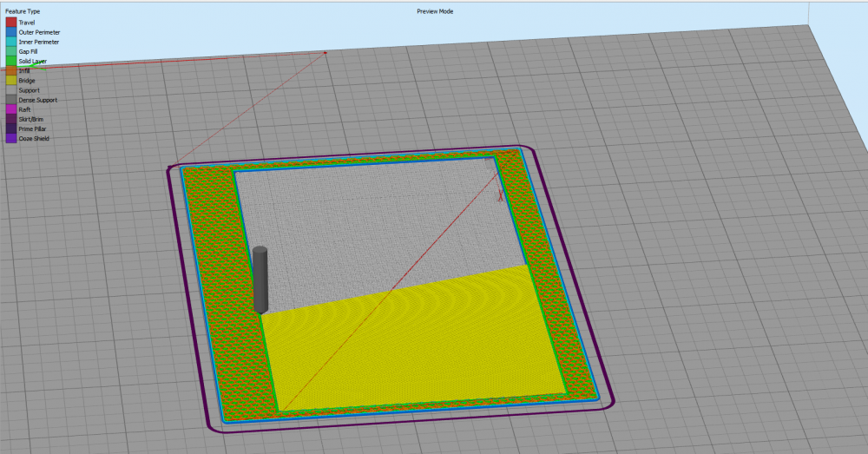The width and height of the screenshot is (868, 454).
Task: Click the "Outer Perimeter" legend label
Action: click(39, 32)
